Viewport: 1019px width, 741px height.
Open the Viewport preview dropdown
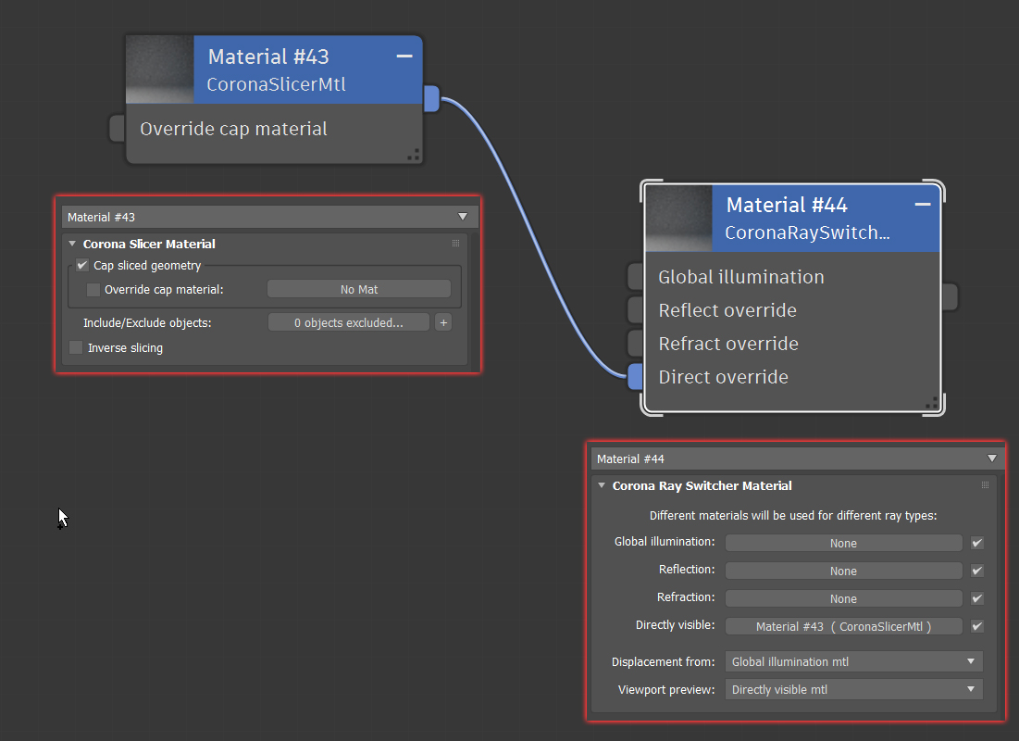pos(853,690)
